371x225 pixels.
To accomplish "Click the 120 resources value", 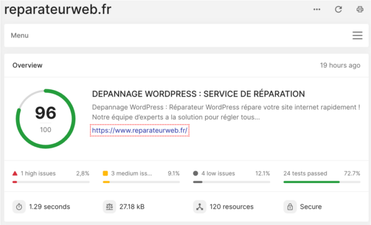I will (231, 207).
